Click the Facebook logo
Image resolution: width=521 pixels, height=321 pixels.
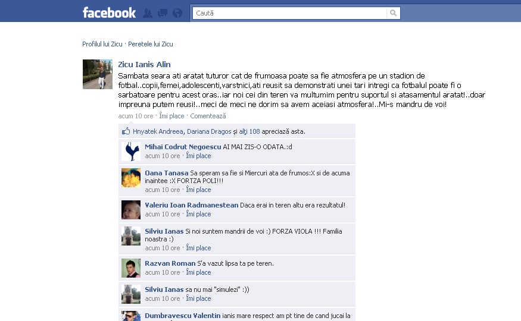[110, 12]
